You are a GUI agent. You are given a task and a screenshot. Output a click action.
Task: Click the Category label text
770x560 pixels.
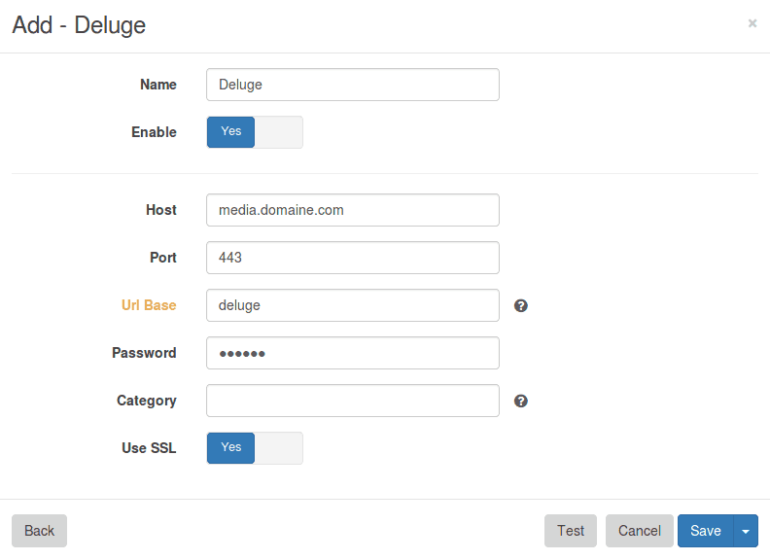click(x=147, y=401)
